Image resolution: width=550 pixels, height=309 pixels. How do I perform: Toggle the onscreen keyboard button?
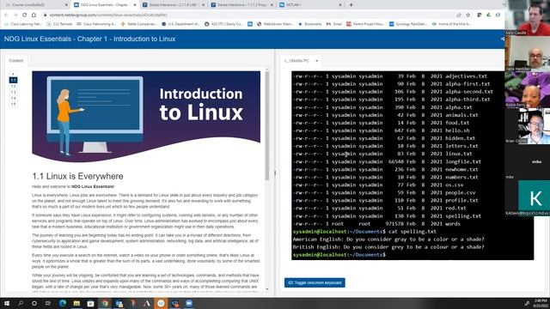pos(315,282)
